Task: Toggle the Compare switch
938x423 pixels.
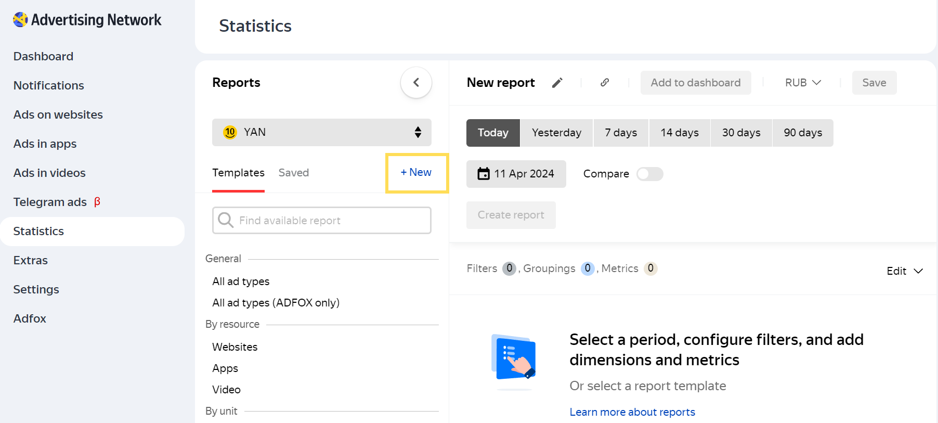Action: point(649,174)
